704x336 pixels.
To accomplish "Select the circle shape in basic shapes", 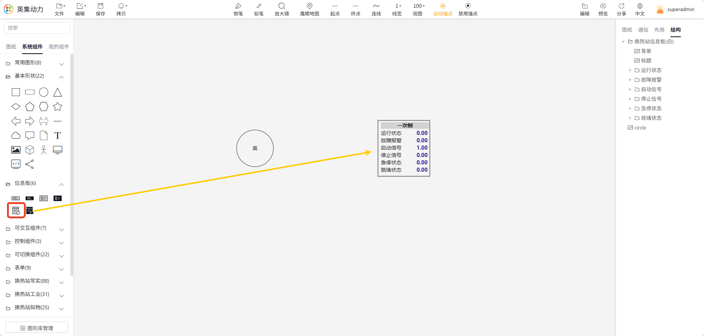I will click(x=44, y=92).
